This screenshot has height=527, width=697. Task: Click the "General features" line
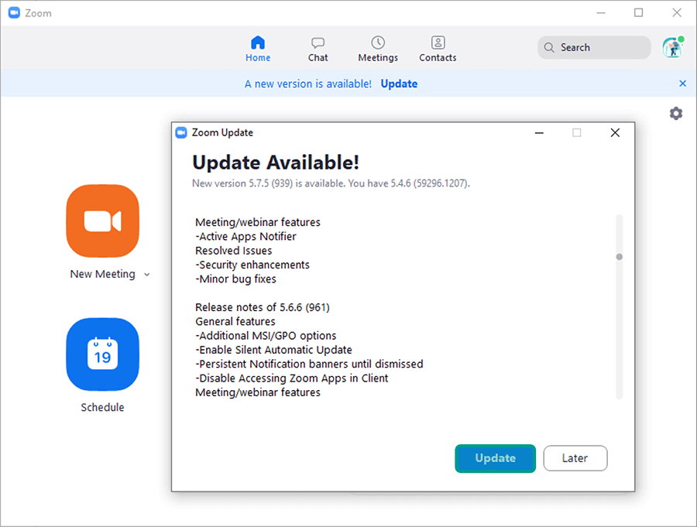tap(235, 321)
